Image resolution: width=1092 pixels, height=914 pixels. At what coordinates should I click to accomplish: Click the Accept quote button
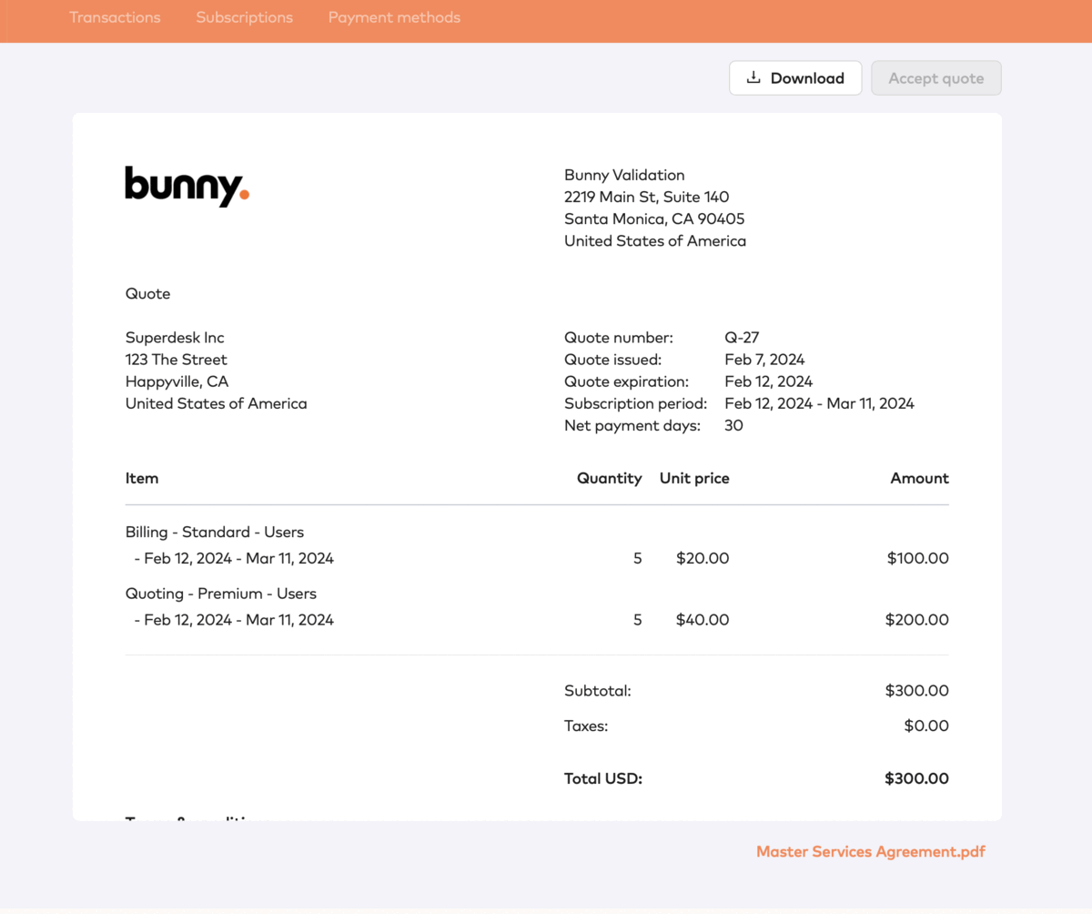(x=935, y=78)
